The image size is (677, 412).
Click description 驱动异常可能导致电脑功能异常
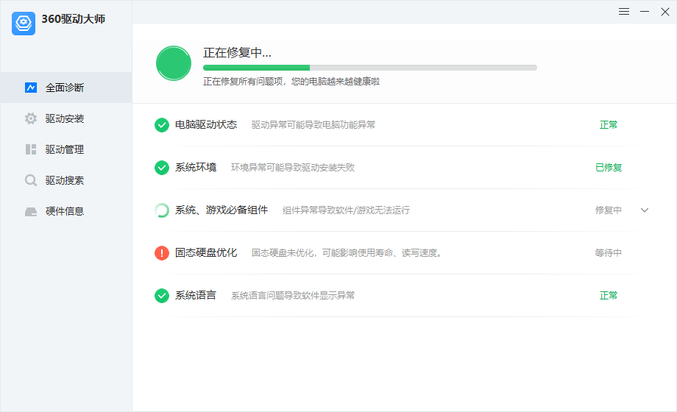click(313, 125)
